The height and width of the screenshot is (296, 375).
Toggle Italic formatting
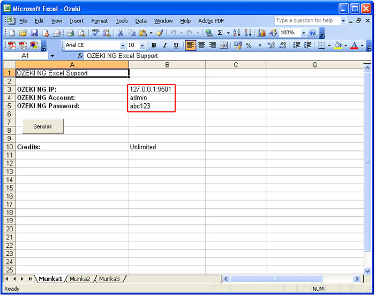[164, 45]
